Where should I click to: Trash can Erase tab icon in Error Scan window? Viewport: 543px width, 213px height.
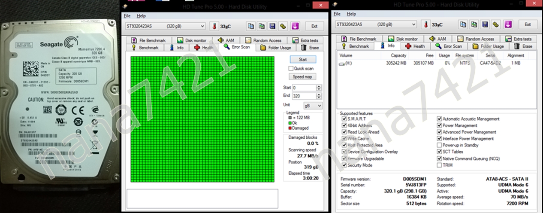304,48
